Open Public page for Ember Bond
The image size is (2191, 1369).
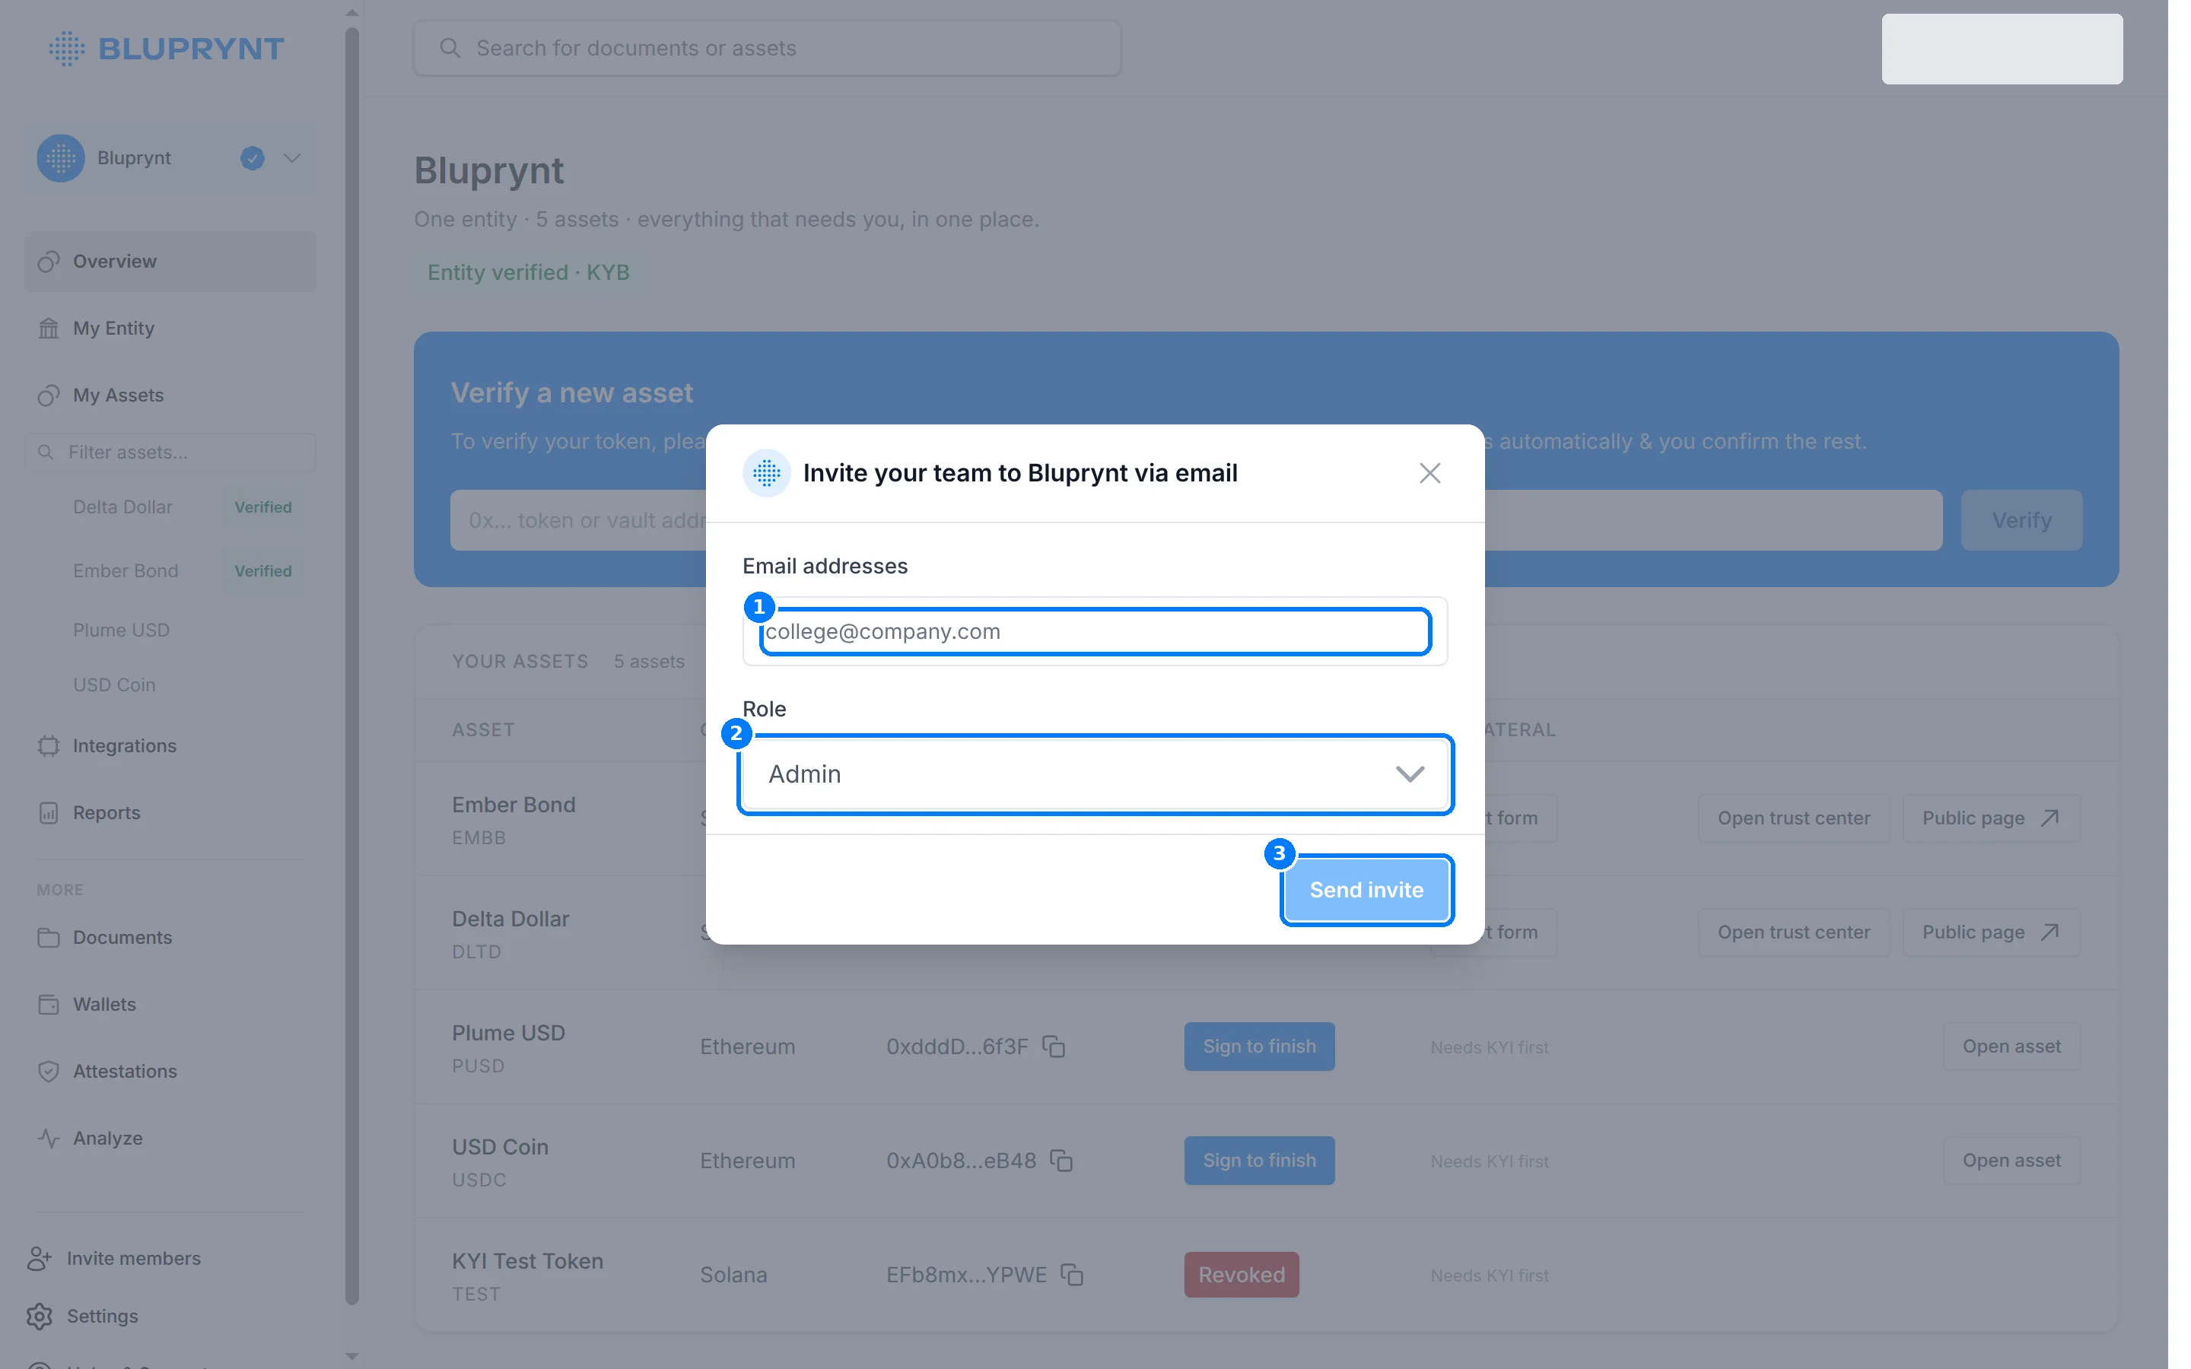point(1990,818)
